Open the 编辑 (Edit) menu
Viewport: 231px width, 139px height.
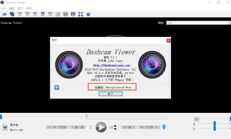pos(12,8)
